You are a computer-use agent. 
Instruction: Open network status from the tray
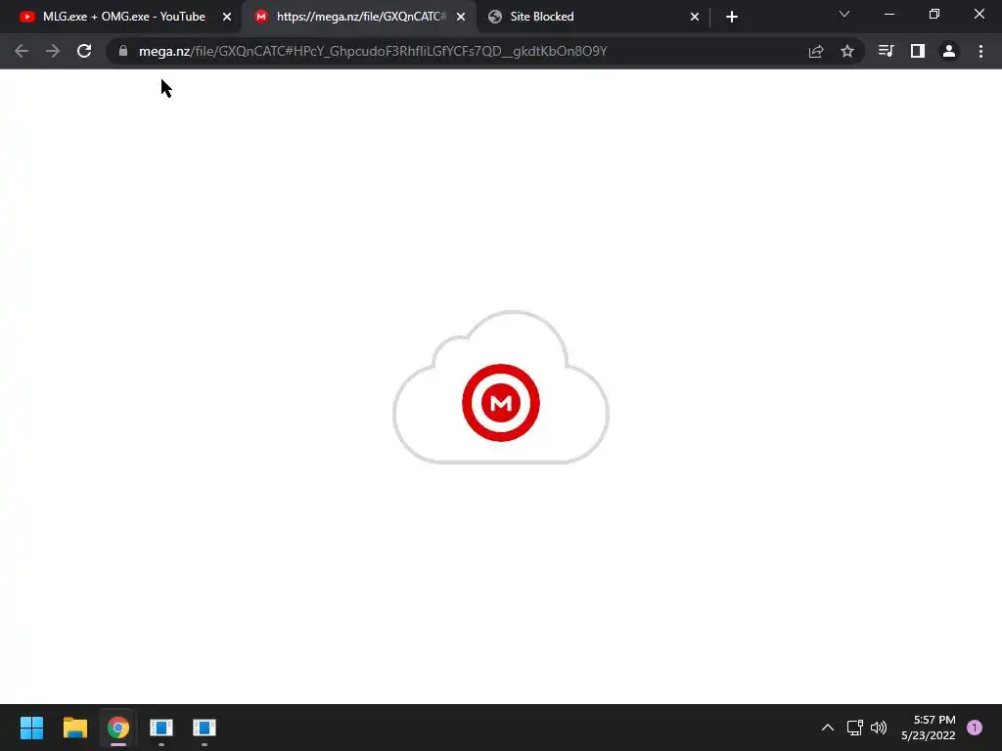point(855,728)
